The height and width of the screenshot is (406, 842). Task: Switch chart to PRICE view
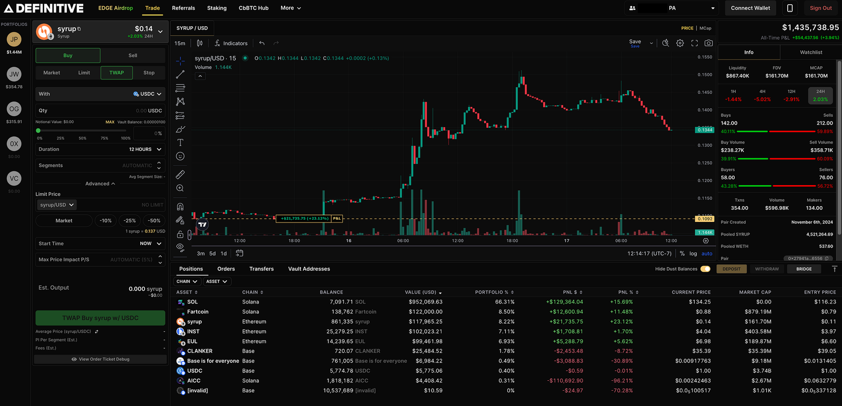[687, 28]
